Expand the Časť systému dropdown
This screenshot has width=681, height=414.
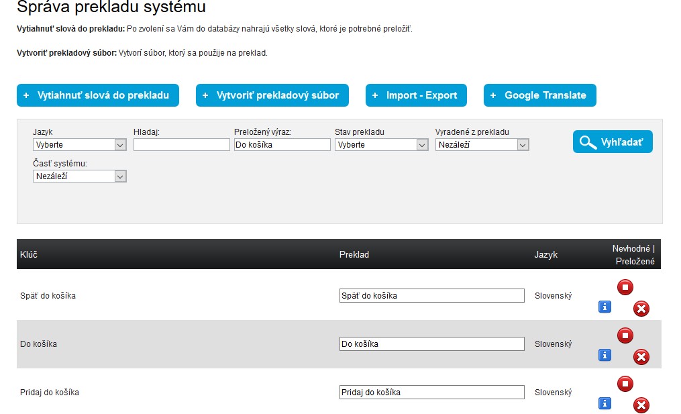(79, 176)
